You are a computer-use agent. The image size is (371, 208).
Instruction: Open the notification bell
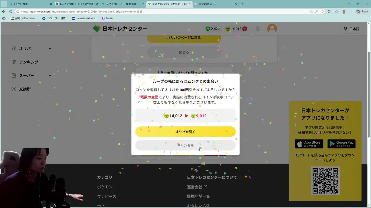point(257,29)
